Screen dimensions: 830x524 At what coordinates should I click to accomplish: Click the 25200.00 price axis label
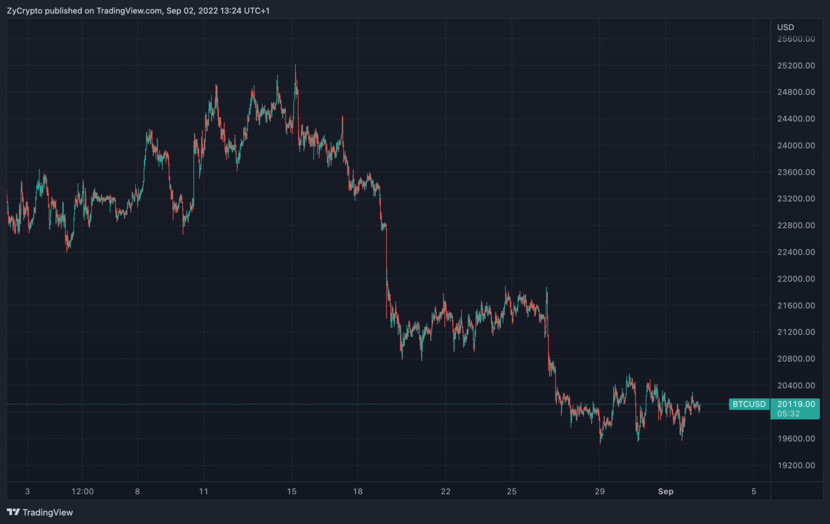click(796, 66)
